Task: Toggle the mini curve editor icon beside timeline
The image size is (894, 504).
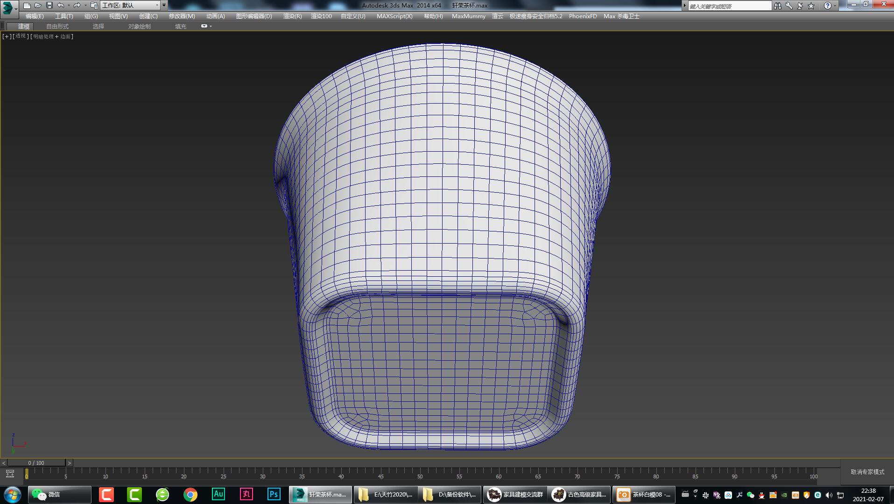Action: pos(10,474)
